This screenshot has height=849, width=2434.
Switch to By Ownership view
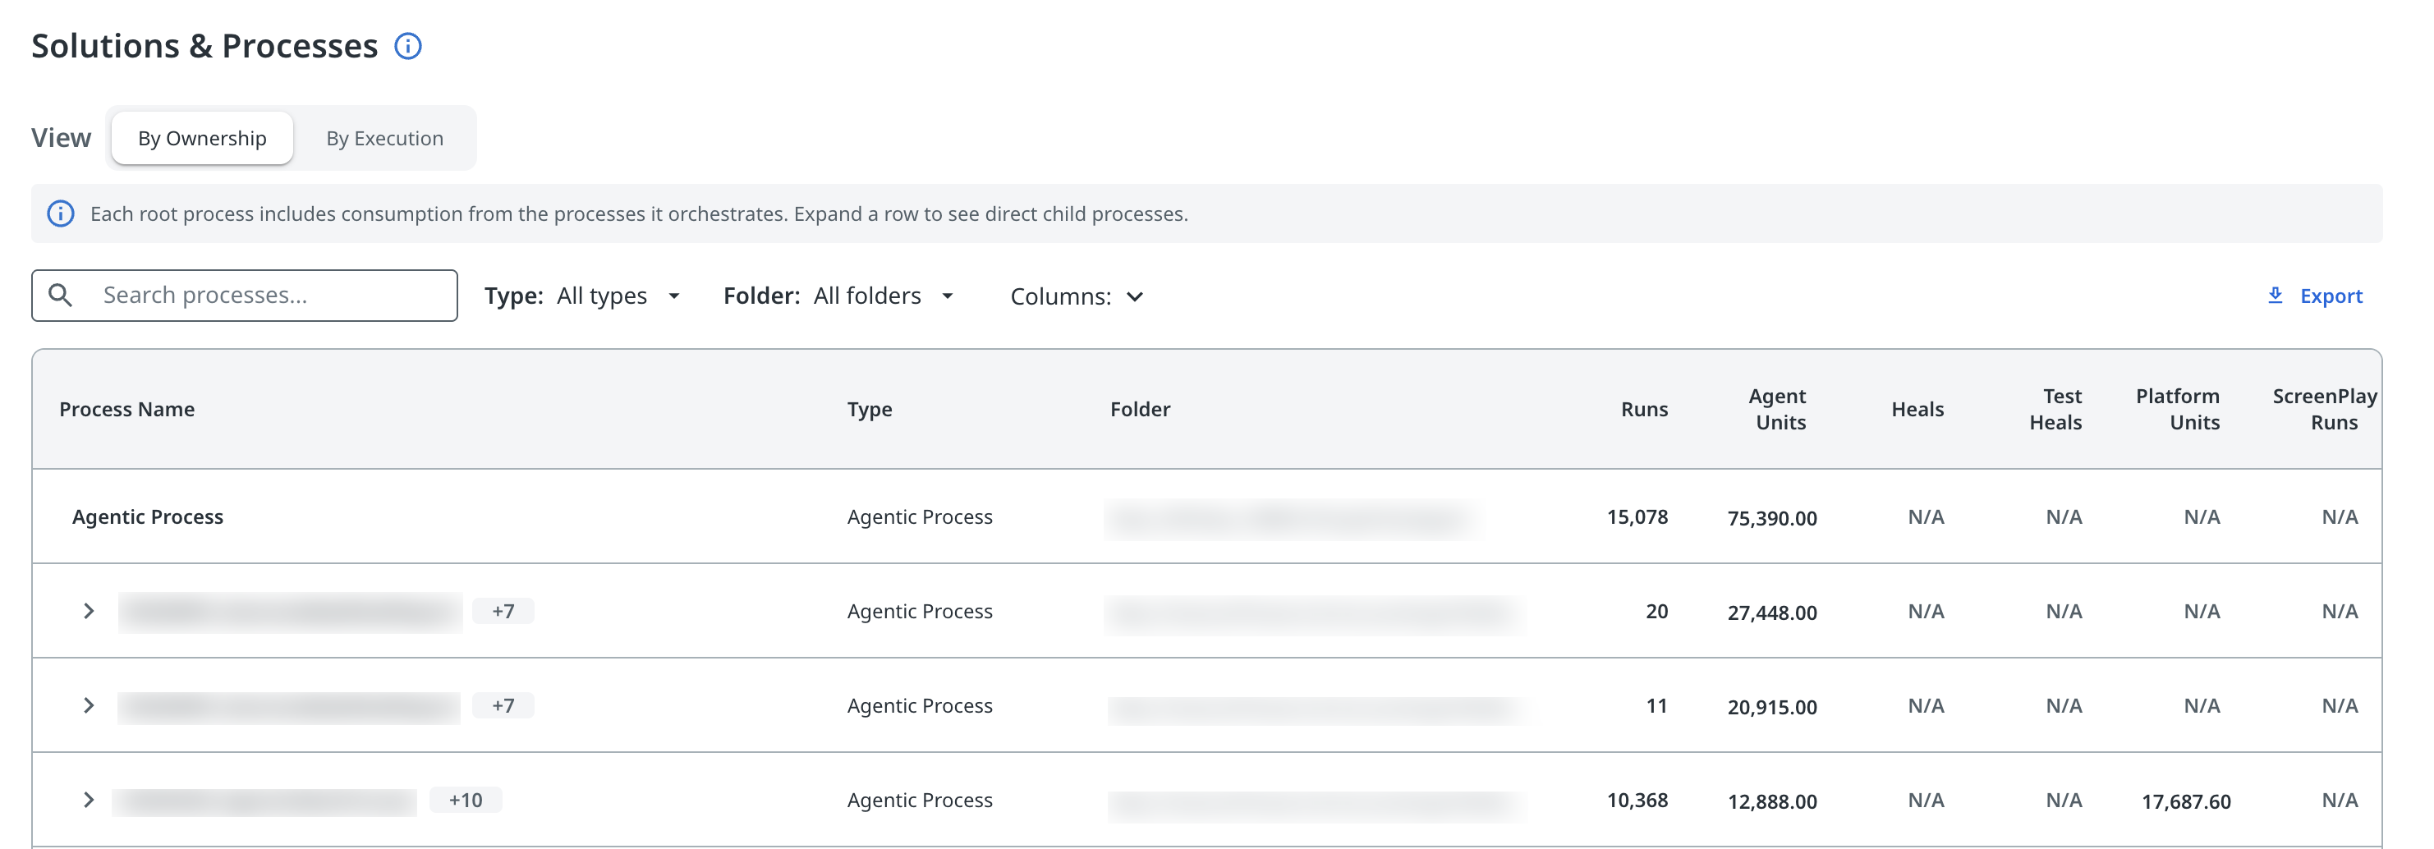tap(202, 139)
